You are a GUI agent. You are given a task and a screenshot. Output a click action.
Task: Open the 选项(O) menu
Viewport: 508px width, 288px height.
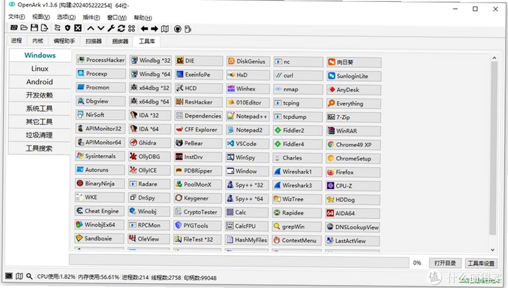(67, 17)
